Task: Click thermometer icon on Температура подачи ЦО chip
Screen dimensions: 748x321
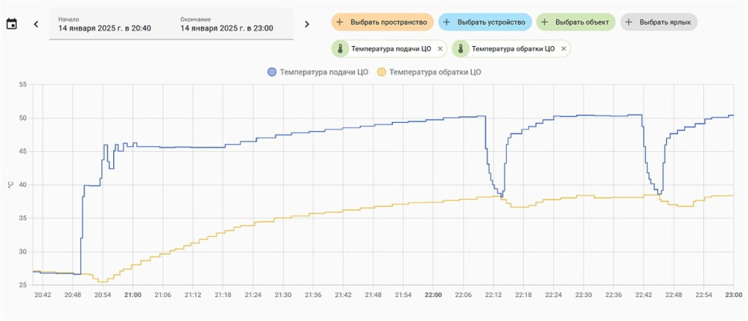Action: point(340,49)
